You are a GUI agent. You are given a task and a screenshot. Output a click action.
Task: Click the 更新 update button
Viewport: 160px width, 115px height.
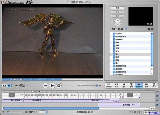117,12
